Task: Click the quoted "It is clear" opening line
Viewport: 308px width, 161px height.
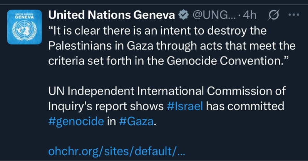Action: tap(157, 30)
